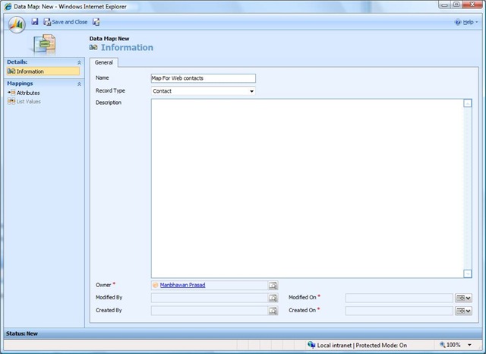Image resolution: width=486 pixels, height=354 pixels.
Task: Click the Save and New toolbar icon
Action: tap(96, 22)
